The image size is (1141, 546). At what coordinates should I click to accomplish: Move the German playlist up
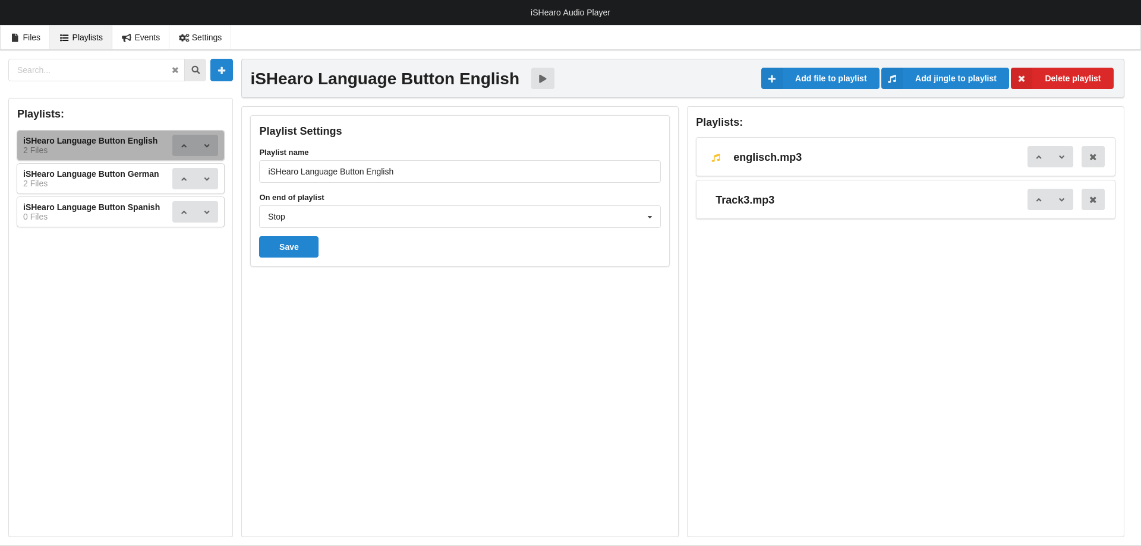click(x=184, y=179)
